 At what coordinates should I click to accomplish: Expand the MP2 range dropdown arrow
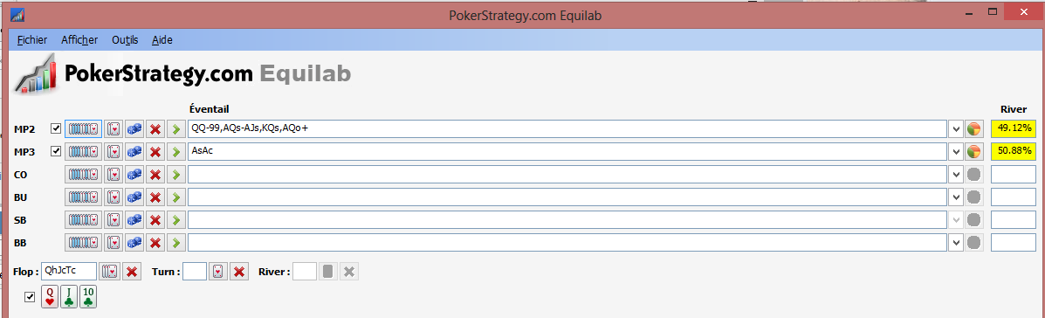[956, 128]
